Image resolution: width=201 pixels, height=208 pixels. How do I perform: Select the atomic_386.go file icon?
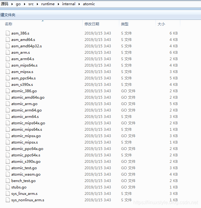pos(8,91)
